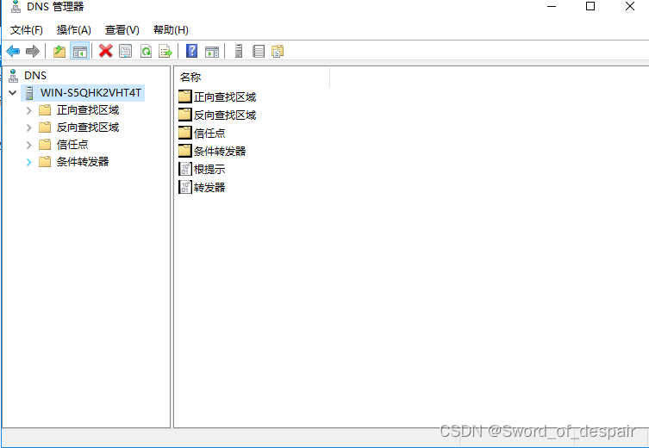
Task: Open Properties via toolbar icon
Action: point(126,52)
